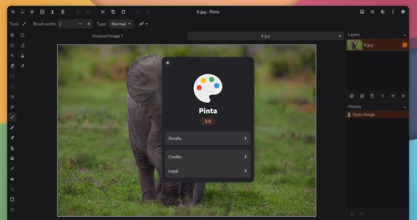Toggle visibility checkbox of 8.jpg layer
Screen dimensions: 417x220
(404, 45)
